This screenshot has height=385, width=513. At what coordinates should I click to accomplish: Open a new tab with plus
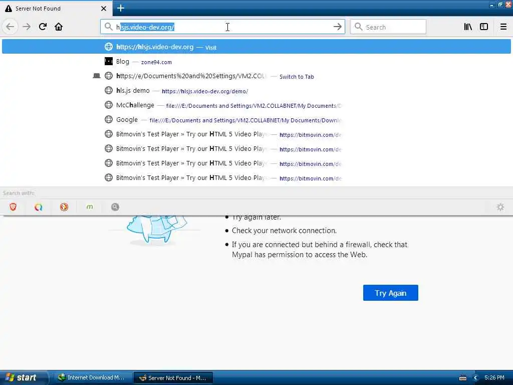[120, 8]
